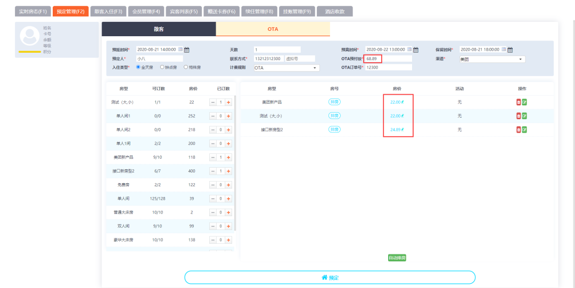
Task: Increase booked count for 豪华大床房
Action: point(228,240)
